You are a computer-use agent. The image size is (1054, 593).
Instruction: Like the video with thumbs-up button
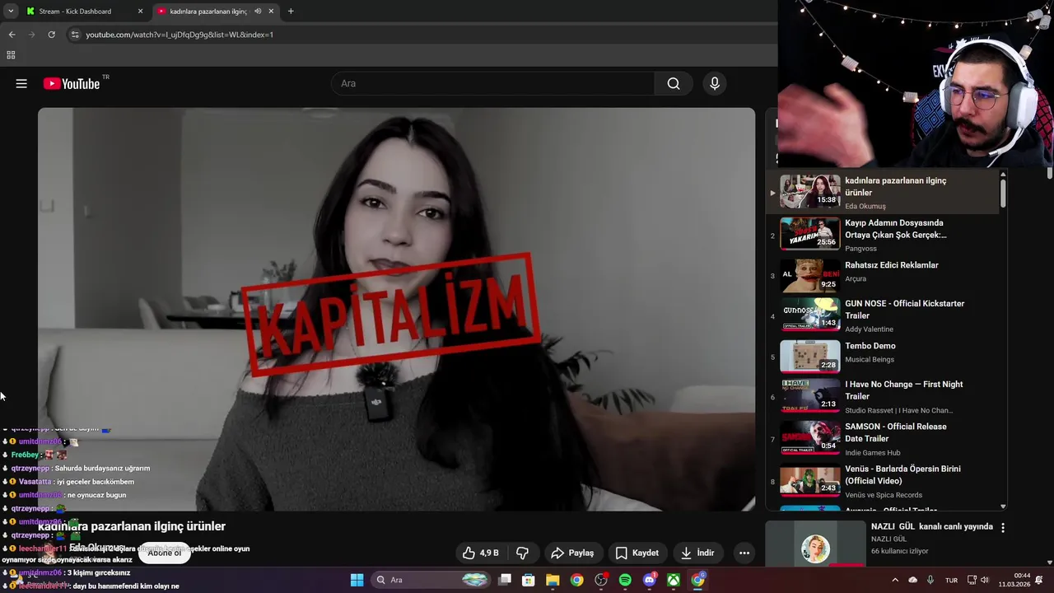click(x=482, y=553)
